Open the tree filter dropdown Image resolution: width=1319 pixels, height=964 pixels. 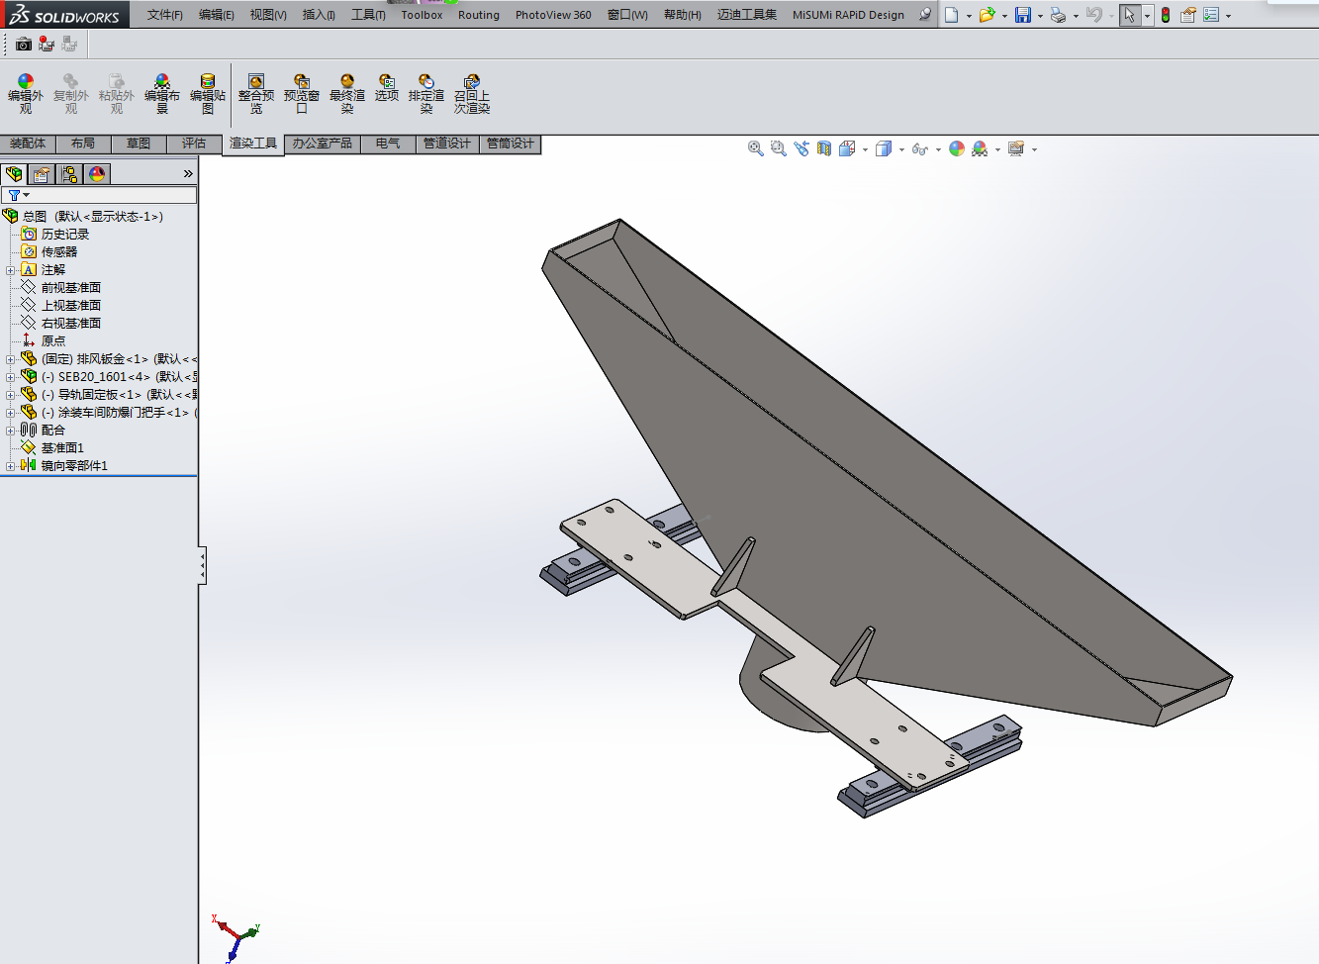coord(19,195)
